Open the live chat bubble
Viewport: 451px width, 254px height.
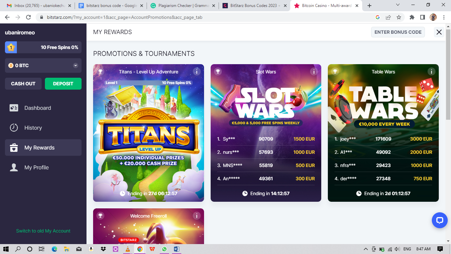[x=440, y=221]
